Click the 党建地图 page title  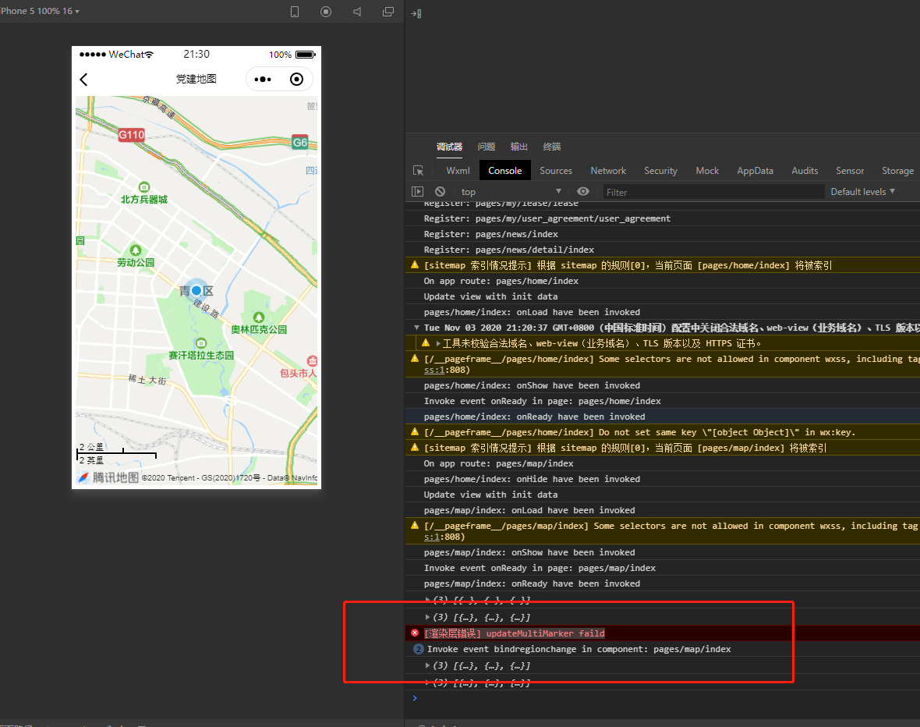[x=196, y=79]
